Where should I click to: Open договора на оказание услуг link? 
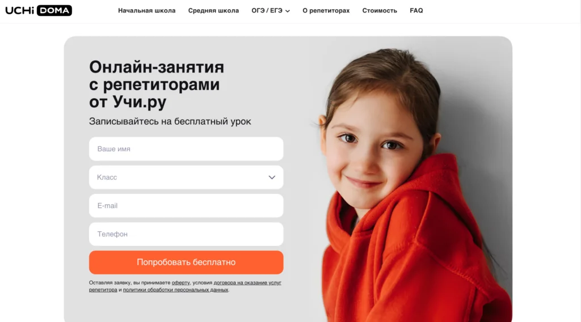click(x=247, y=283)
